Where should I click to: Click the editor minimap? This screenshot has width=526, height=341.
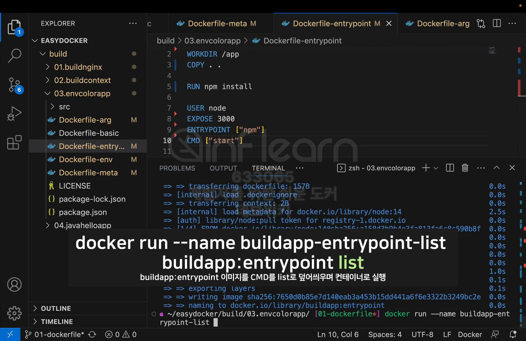click(x=492, y=51)
